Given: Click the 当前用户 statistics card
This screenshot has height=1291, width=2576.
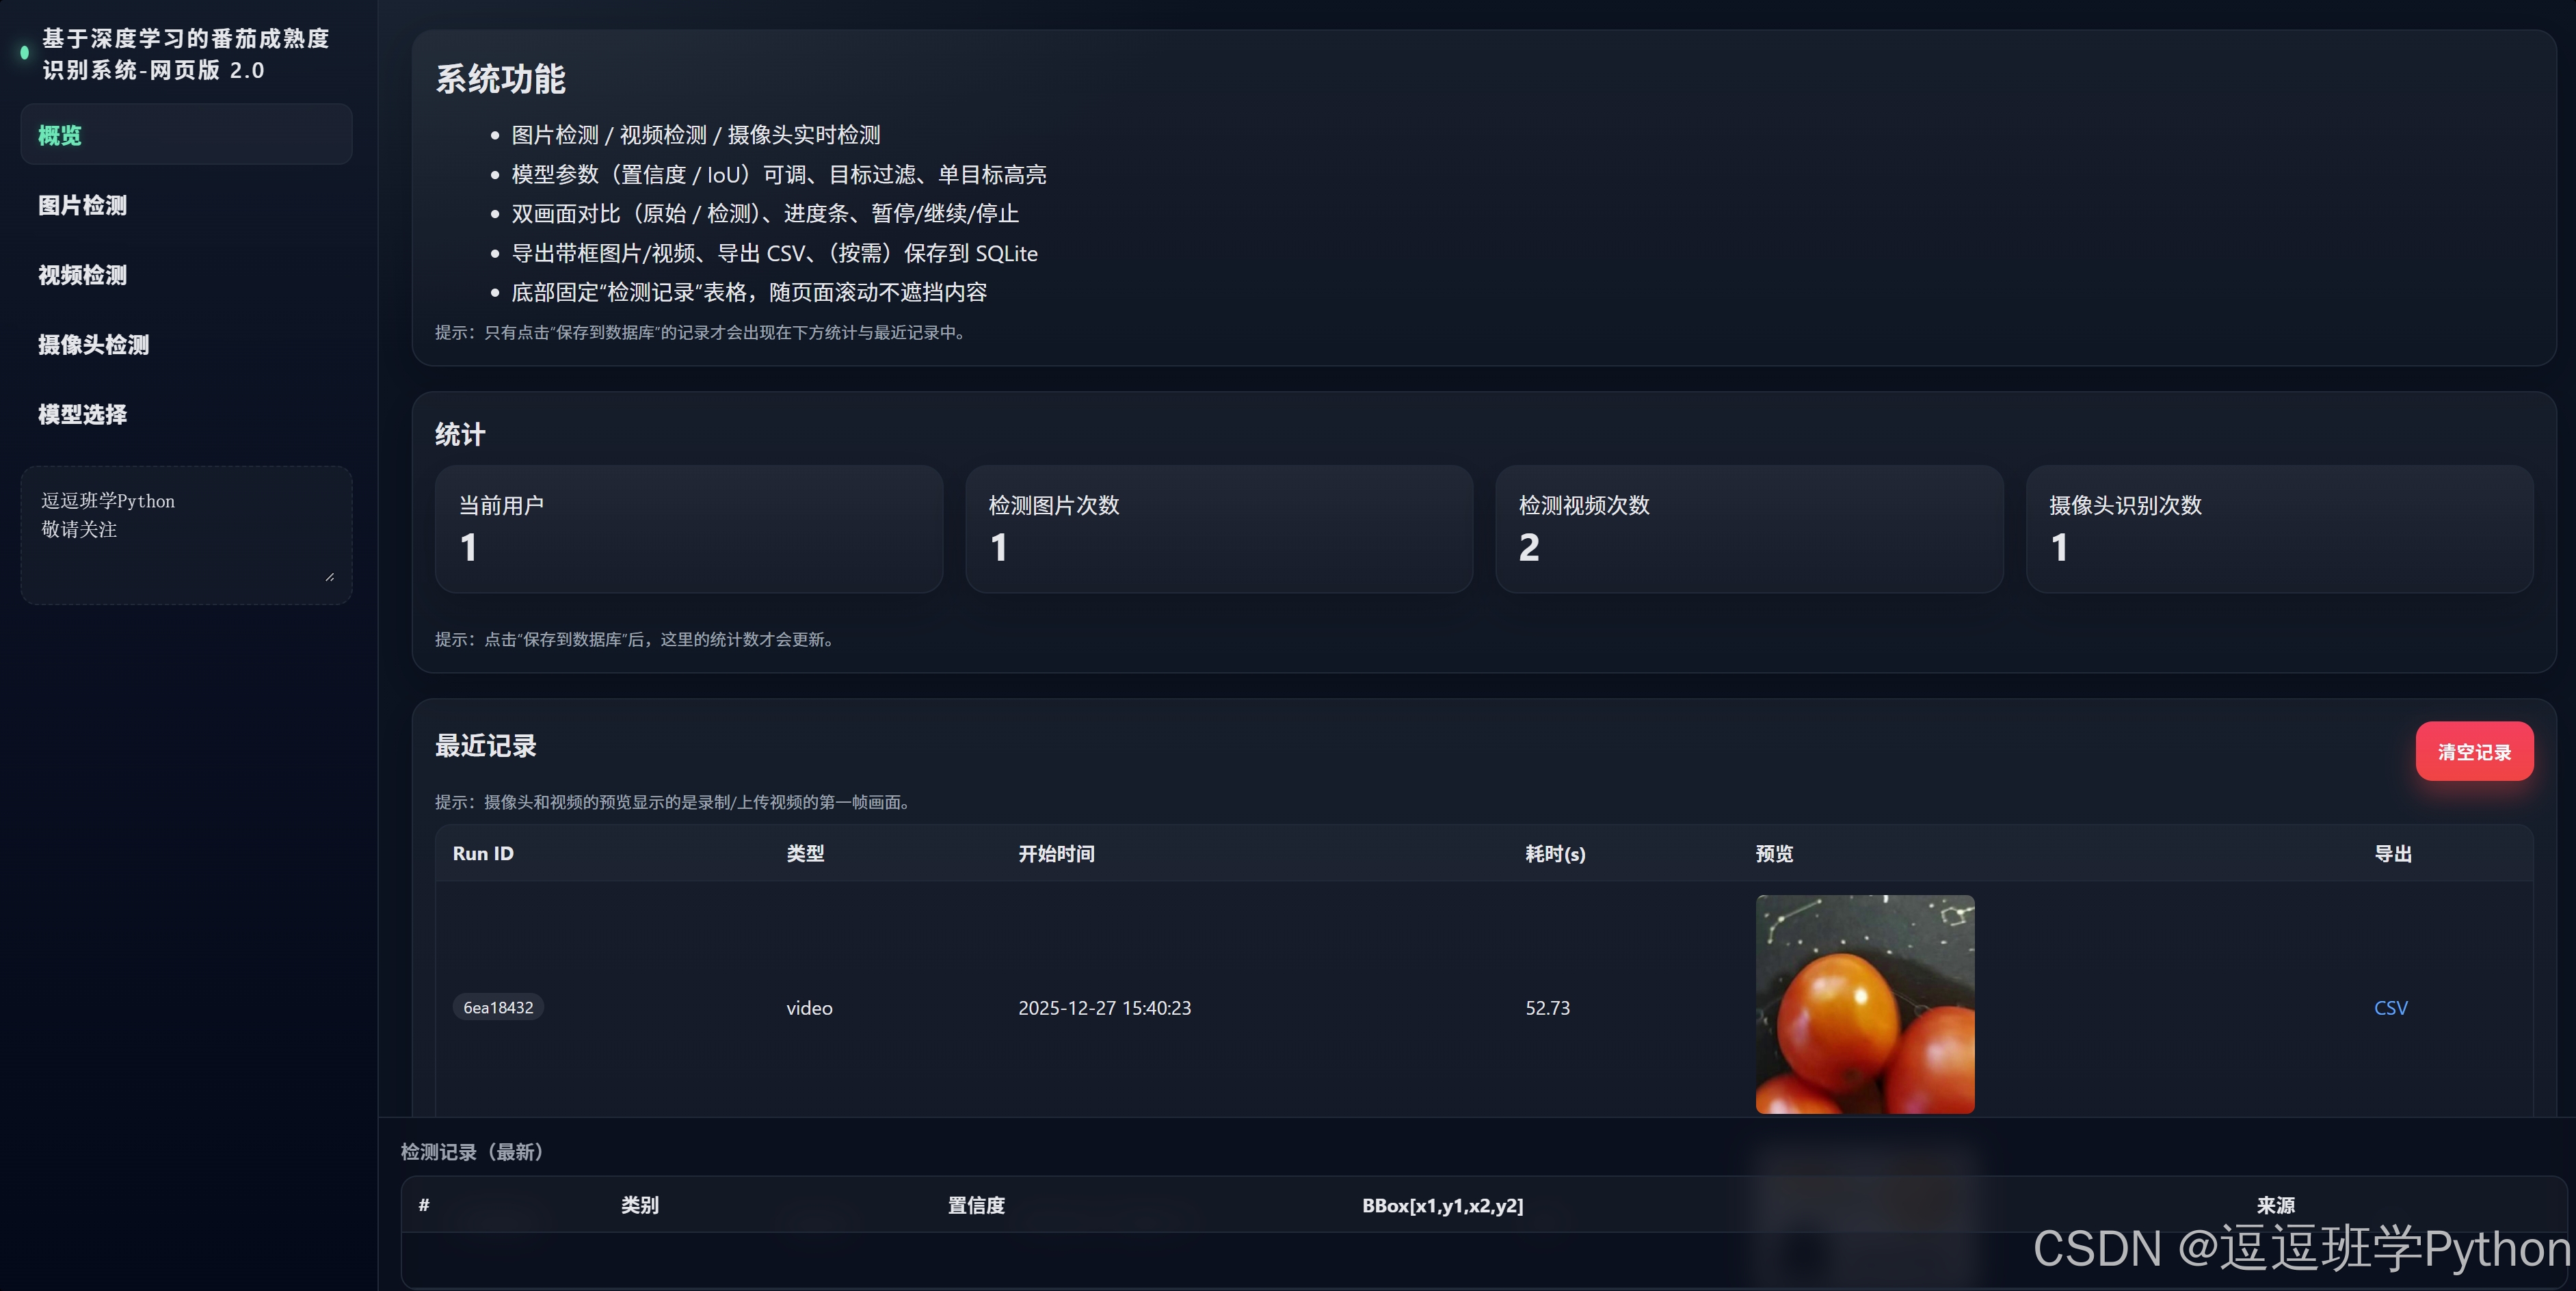Looking at the screenshot, I should tap(688, 529).
